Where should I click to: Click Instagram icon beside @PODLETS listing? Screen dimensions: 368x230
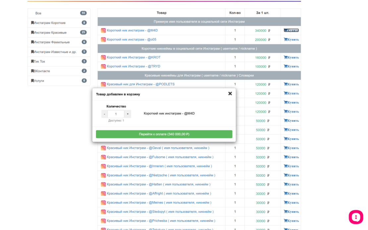103,84
